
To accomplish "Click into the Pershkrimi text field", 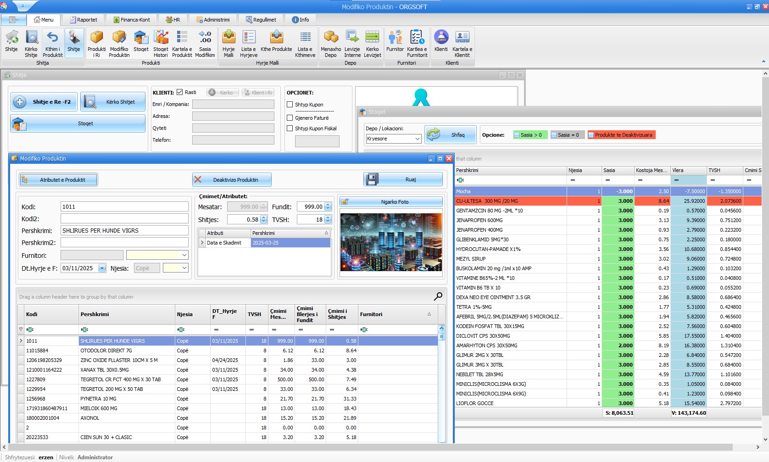I will [124, 231].
